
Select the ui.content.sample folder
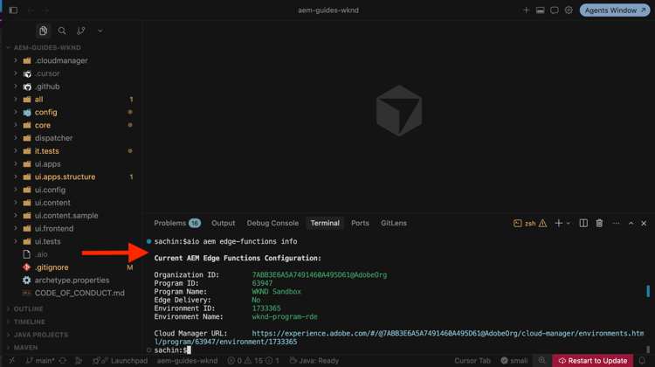[x=66, y=216]
